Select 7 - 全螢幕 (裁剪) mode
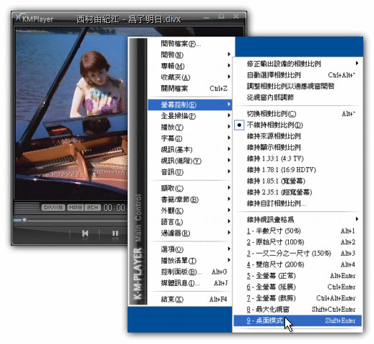 click(297, 298)
